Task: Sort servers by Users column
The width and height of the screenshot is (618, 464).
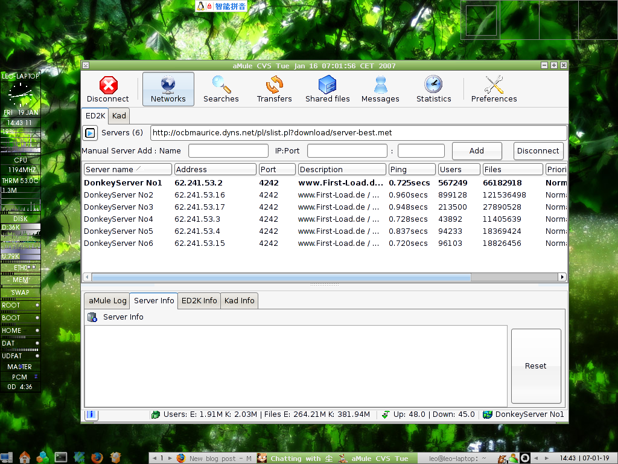Action: coord(459,169)
